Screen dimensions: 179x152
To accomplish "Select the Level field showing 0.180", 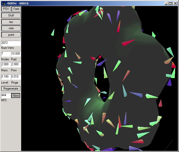I will pos(6,77).
